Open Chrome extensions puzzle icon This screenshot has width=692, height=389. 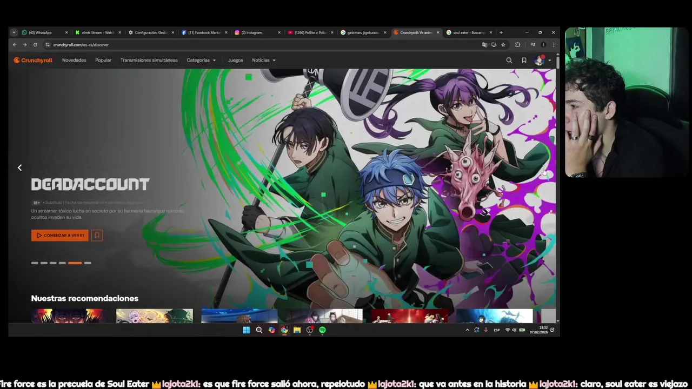[517, 45]
